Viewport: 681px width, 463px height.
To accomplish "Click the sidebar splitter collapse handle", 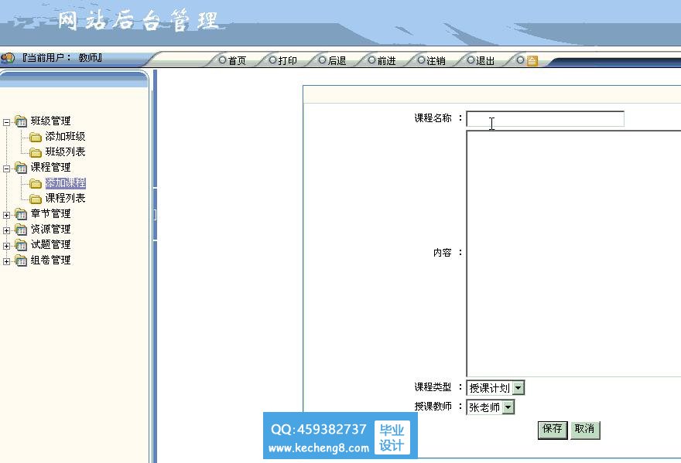I will (x=155, y=214).
